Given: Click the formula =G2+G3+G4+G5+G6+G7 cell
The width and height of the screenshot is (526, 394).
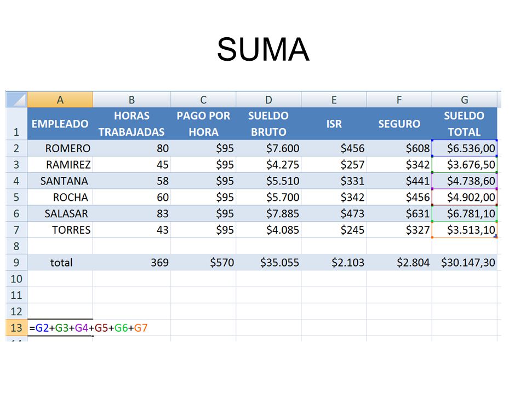Looking at the screenshot, I should (x=88, y=328).
